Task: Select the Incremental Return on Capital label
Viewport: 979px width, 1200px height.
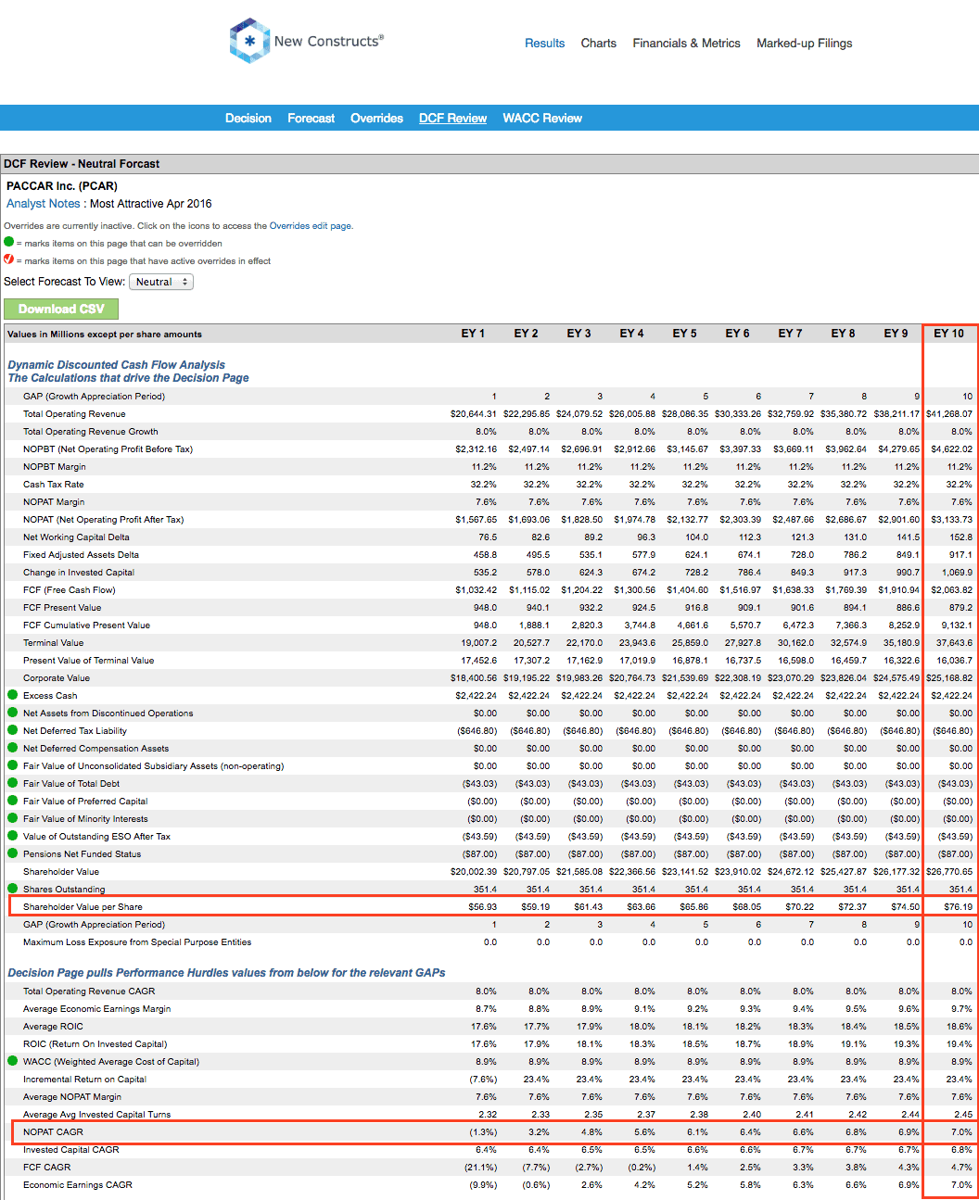Action: [x=84, y=1080]
